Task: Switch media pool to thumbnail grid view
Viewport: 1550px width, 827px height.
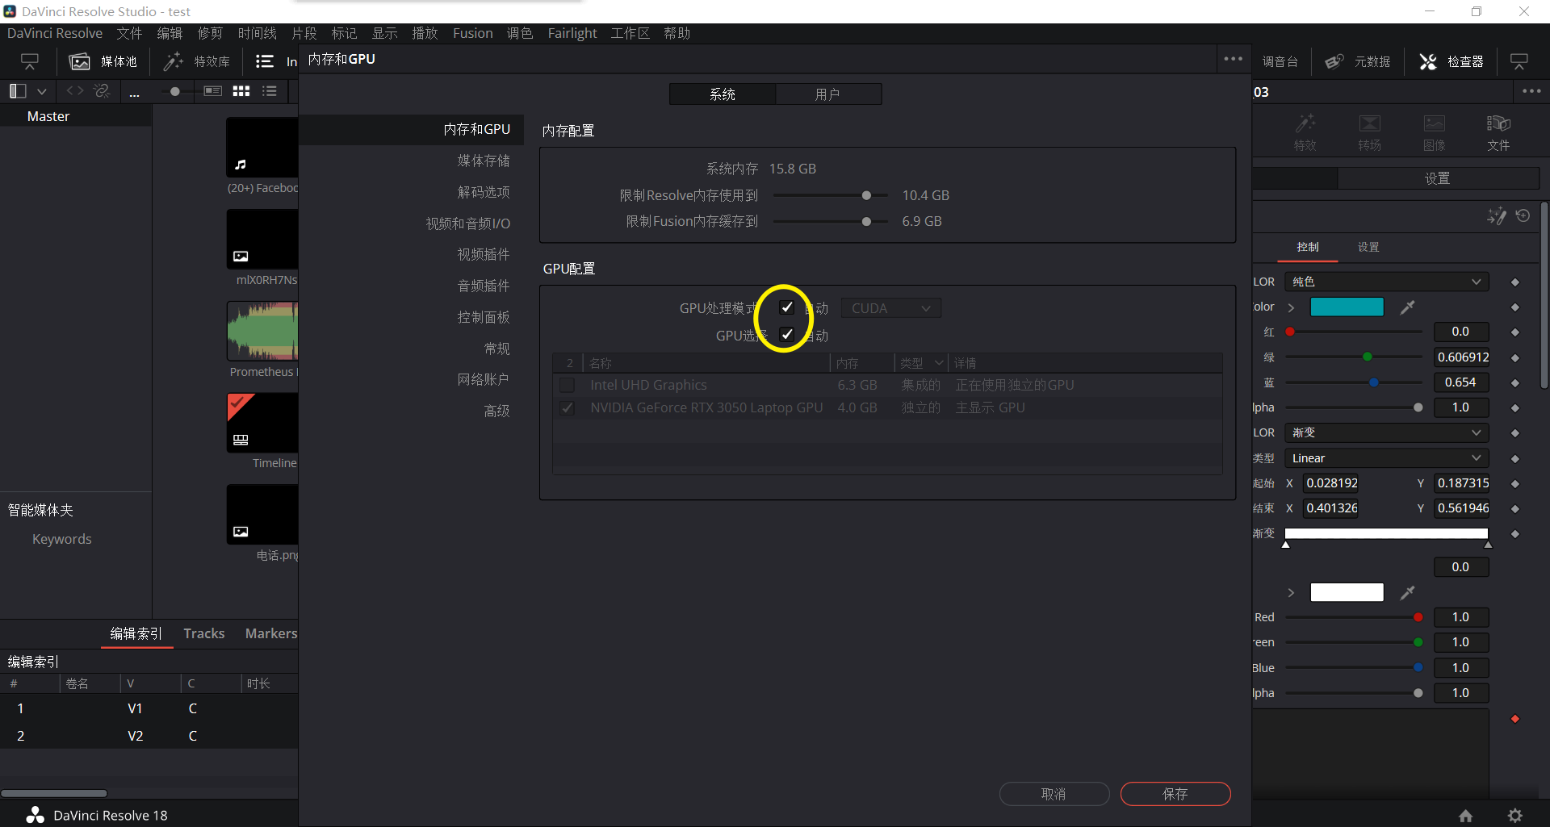Action: click(241, 91)
